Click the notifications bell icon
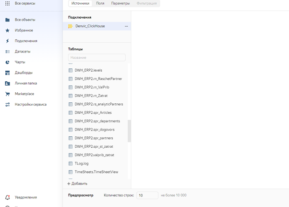The width and height of the screenshot is (289, 207). (7, 197)
